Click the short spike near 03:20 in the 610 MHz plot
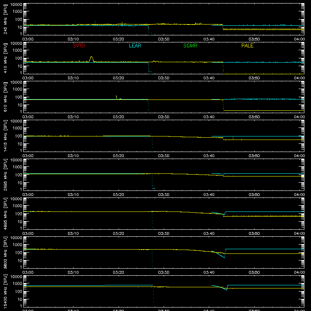Screen dimensions: 311x311 click(116, 98)
